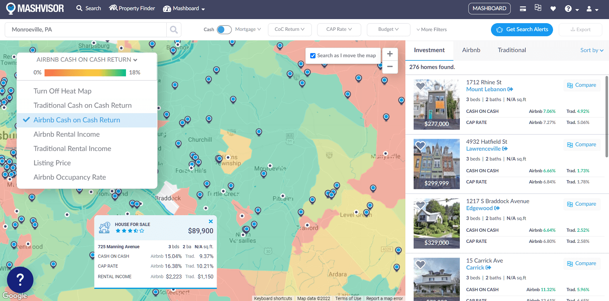Compare the 1712 Rhine St property
The height and width of the screenshot is (301, 609).
click(x=582, y=85)
